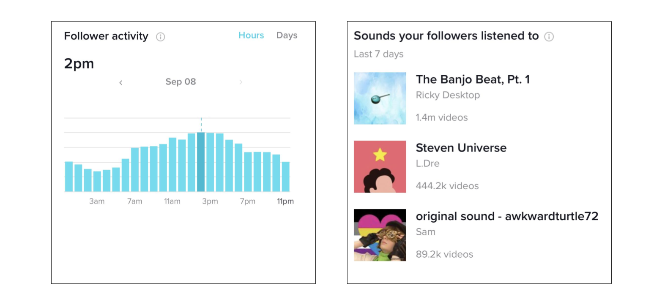Click the Ricky Desktop artist name
Screen dimensions: 662x305
[448, 95]
